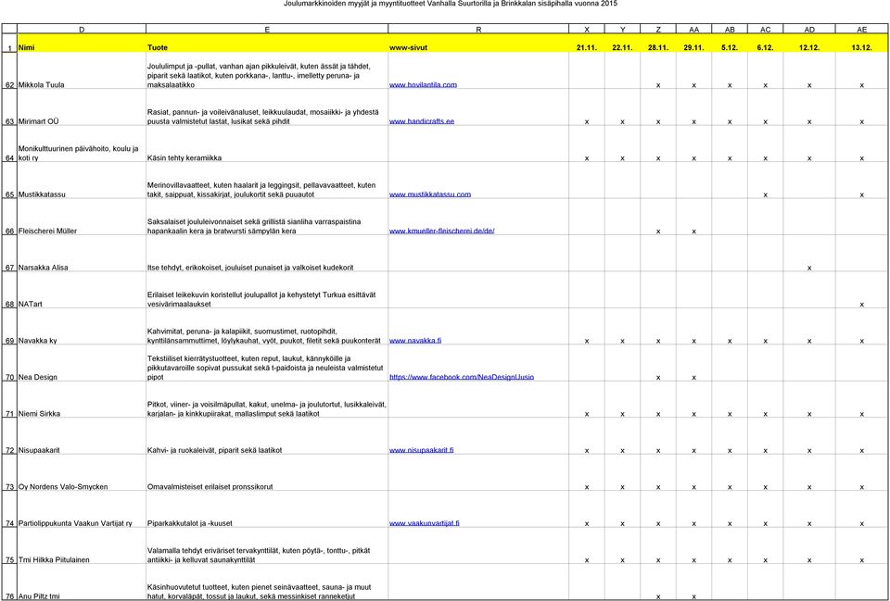Click the 'Tekstiiliset kierrätystuotteet' product description
The height and width of the screenshot is (601, 890).
tap(265, 368)
